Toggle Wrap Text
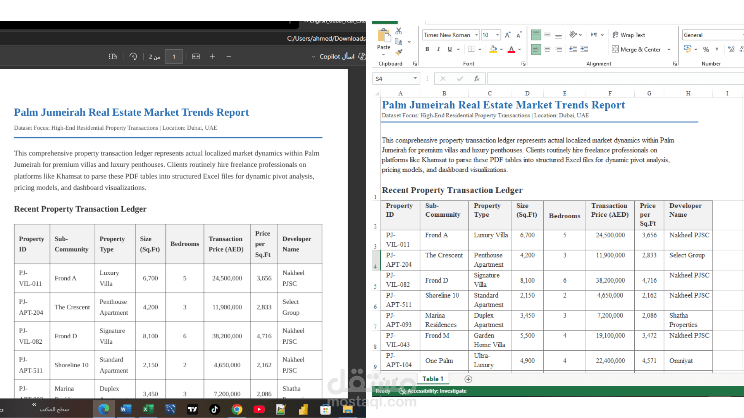The image size is (744, 418). (629, 35)
